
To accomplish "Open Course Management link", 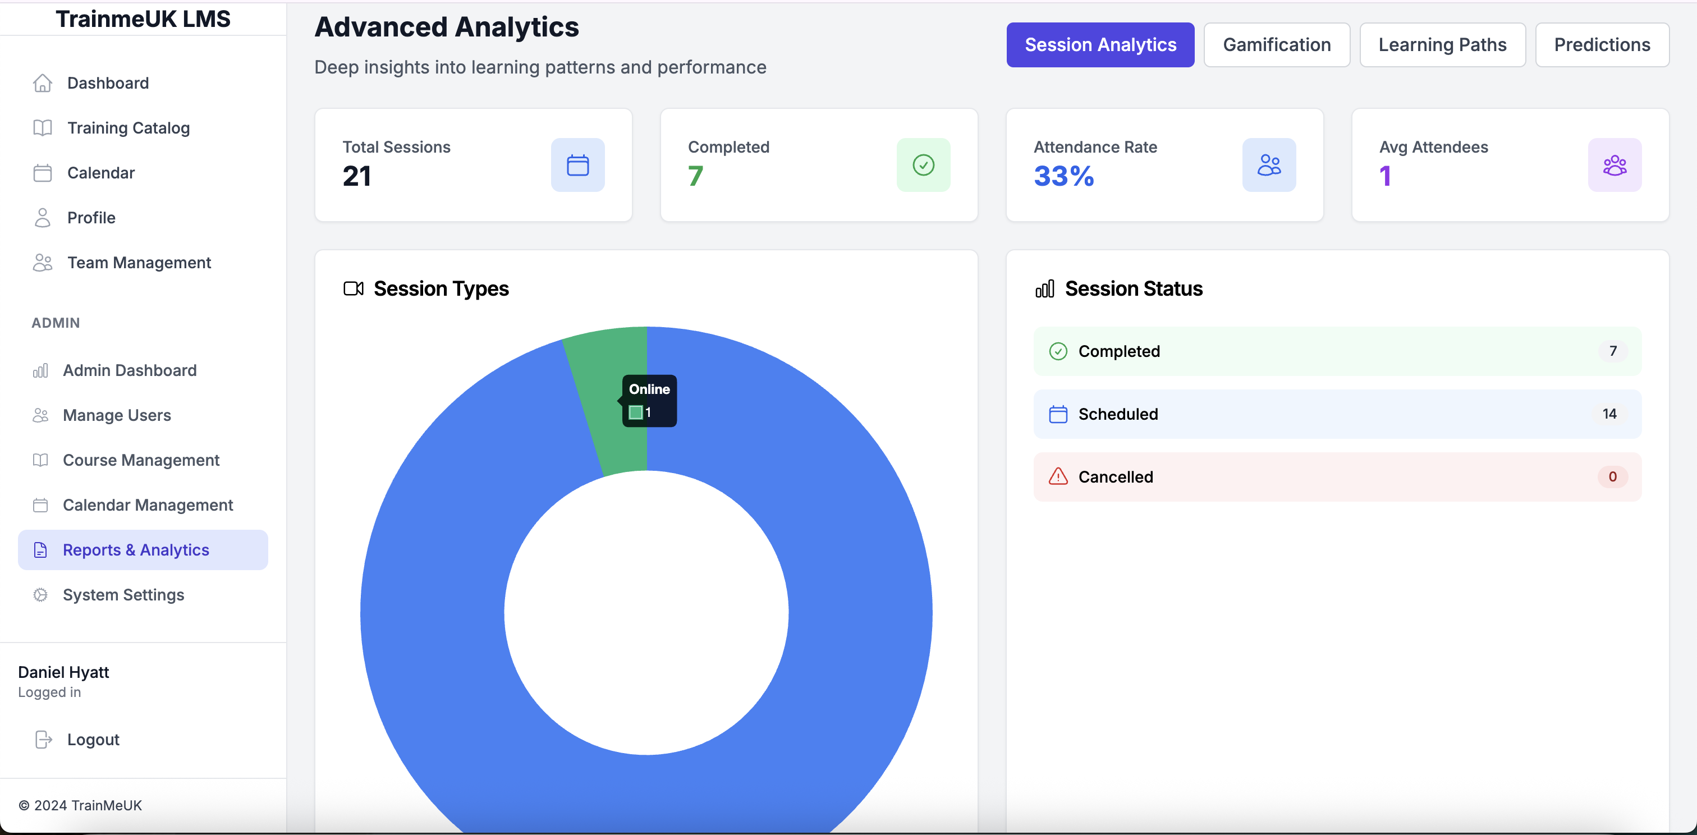I will pos(143,460).
